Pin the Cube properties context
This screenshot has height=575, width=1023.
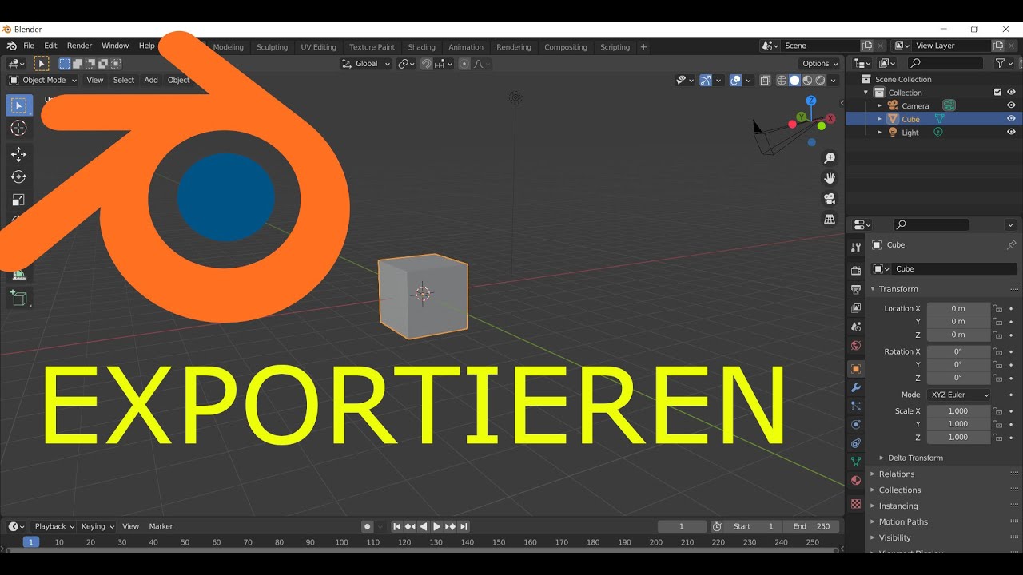pos(1011,244)
